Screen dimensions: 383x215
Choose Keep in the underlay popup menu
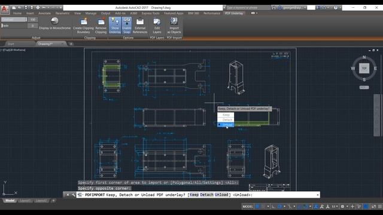(226, 115)
